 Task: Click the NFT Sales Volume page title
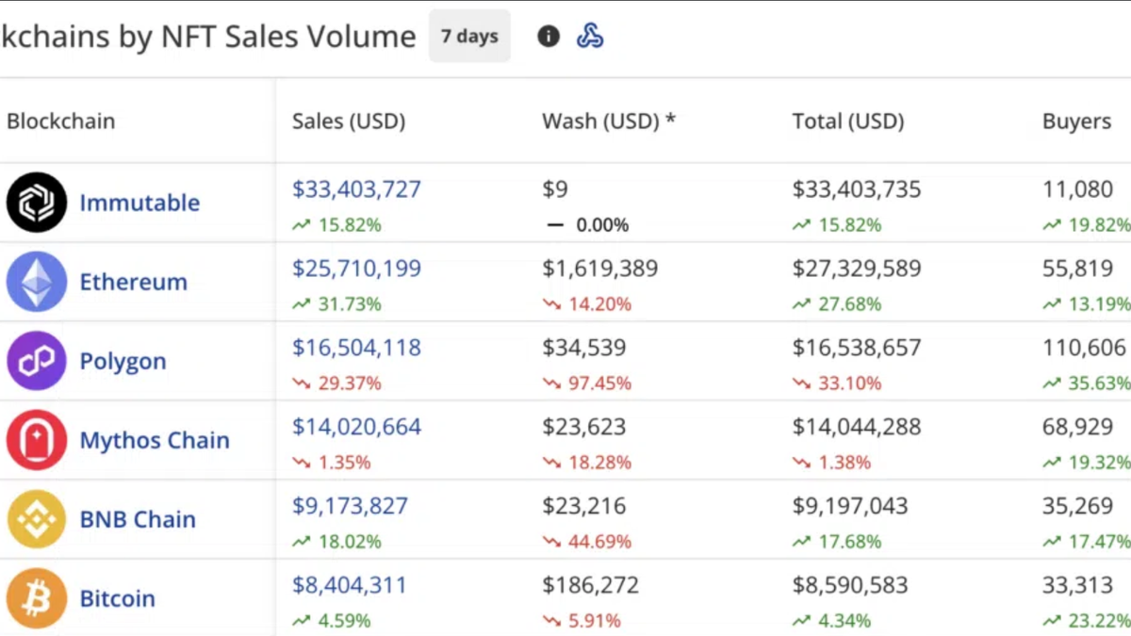(207, 37)
